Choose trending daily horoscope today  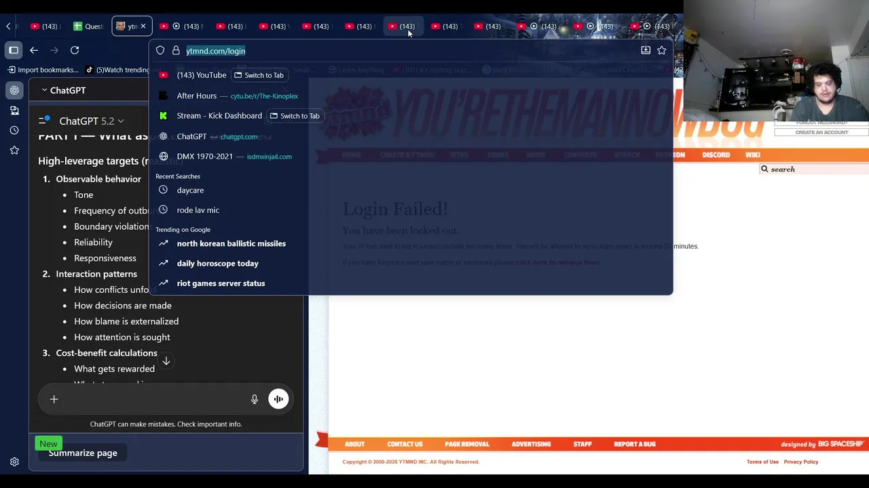pyautogui.click(x=411, y=264)
